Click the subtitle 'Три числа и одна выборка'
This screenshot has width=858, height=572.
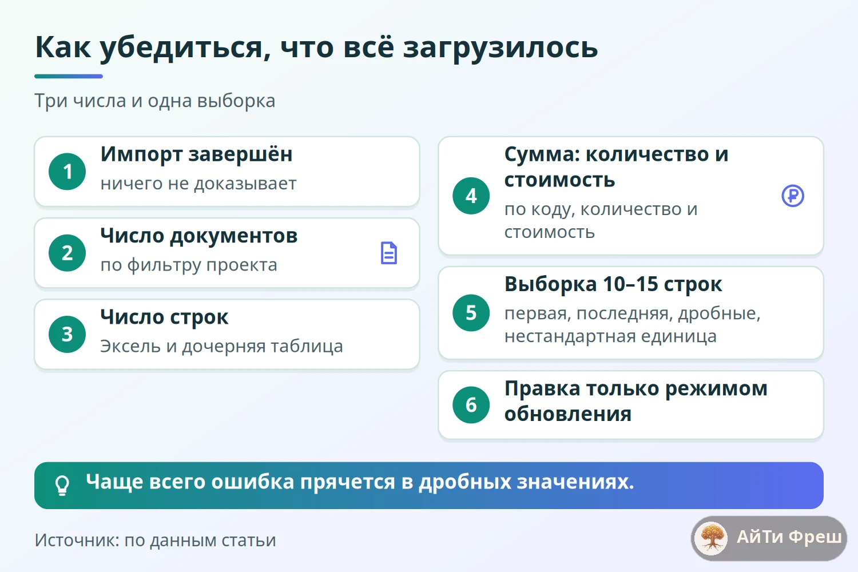click(x=155, y=101)
